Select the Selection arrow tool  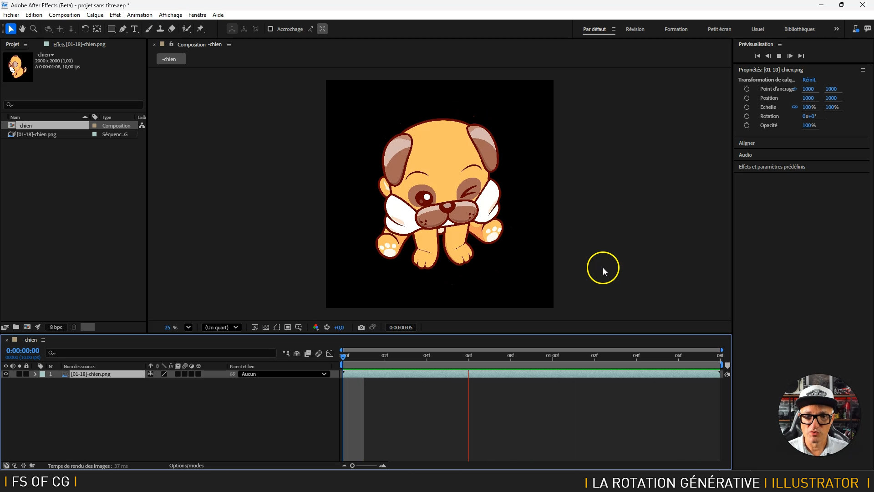tap(11, 29)
